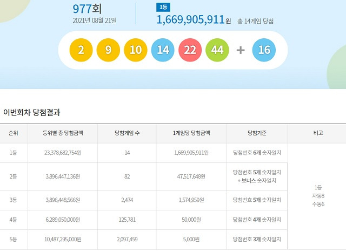Click the 순위 column header
The height and width of the screenshot is (252, 346).
click(x=13, y=133)
